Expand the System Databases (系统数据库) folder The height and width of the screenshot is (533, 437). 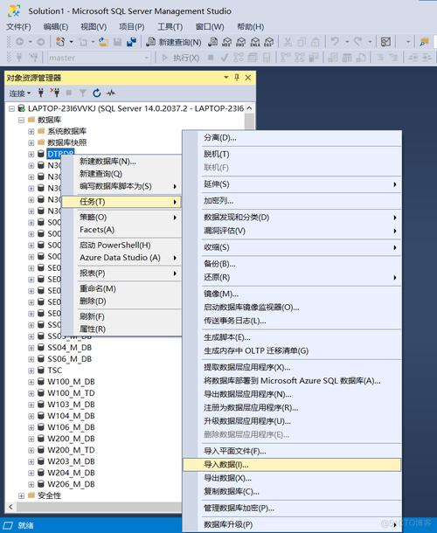click(x=31, y=131)
